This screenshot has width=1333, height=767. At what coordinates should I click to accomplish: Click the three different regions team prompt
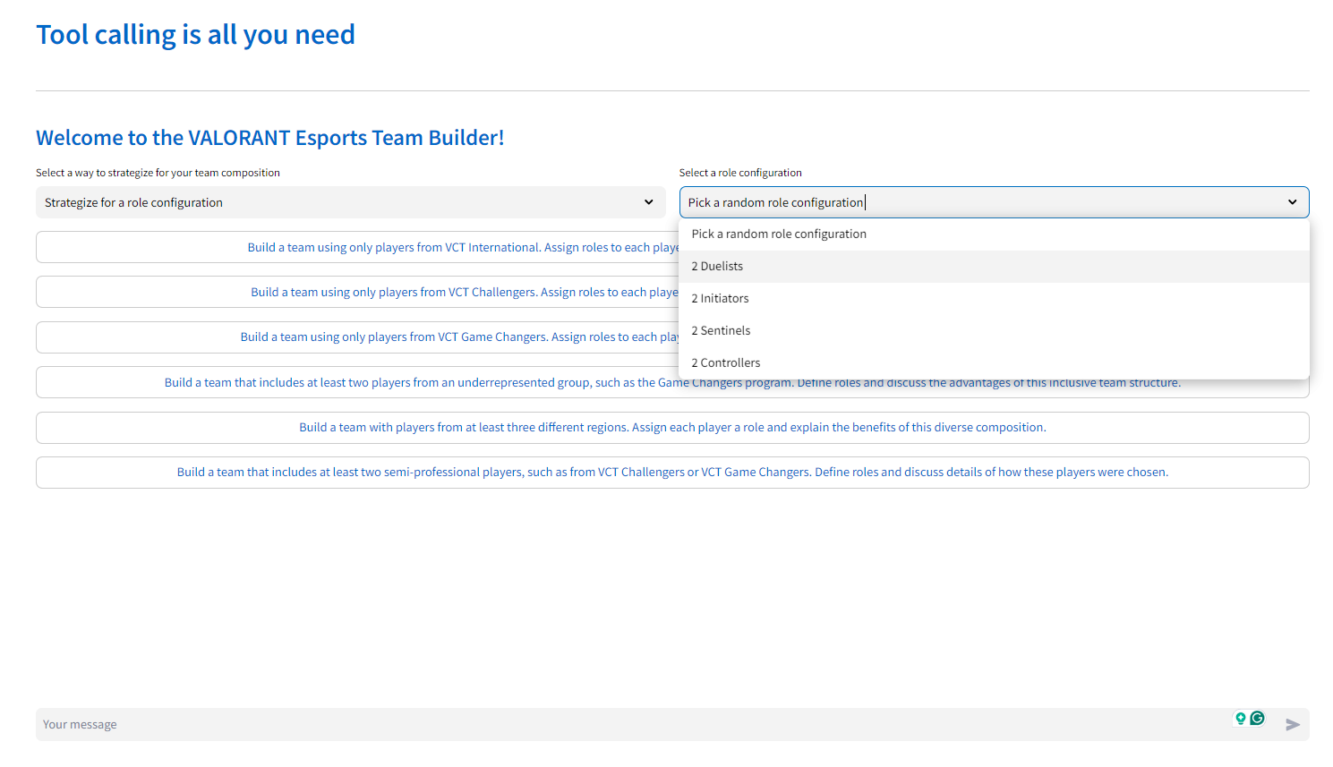(x=672, y=428)
